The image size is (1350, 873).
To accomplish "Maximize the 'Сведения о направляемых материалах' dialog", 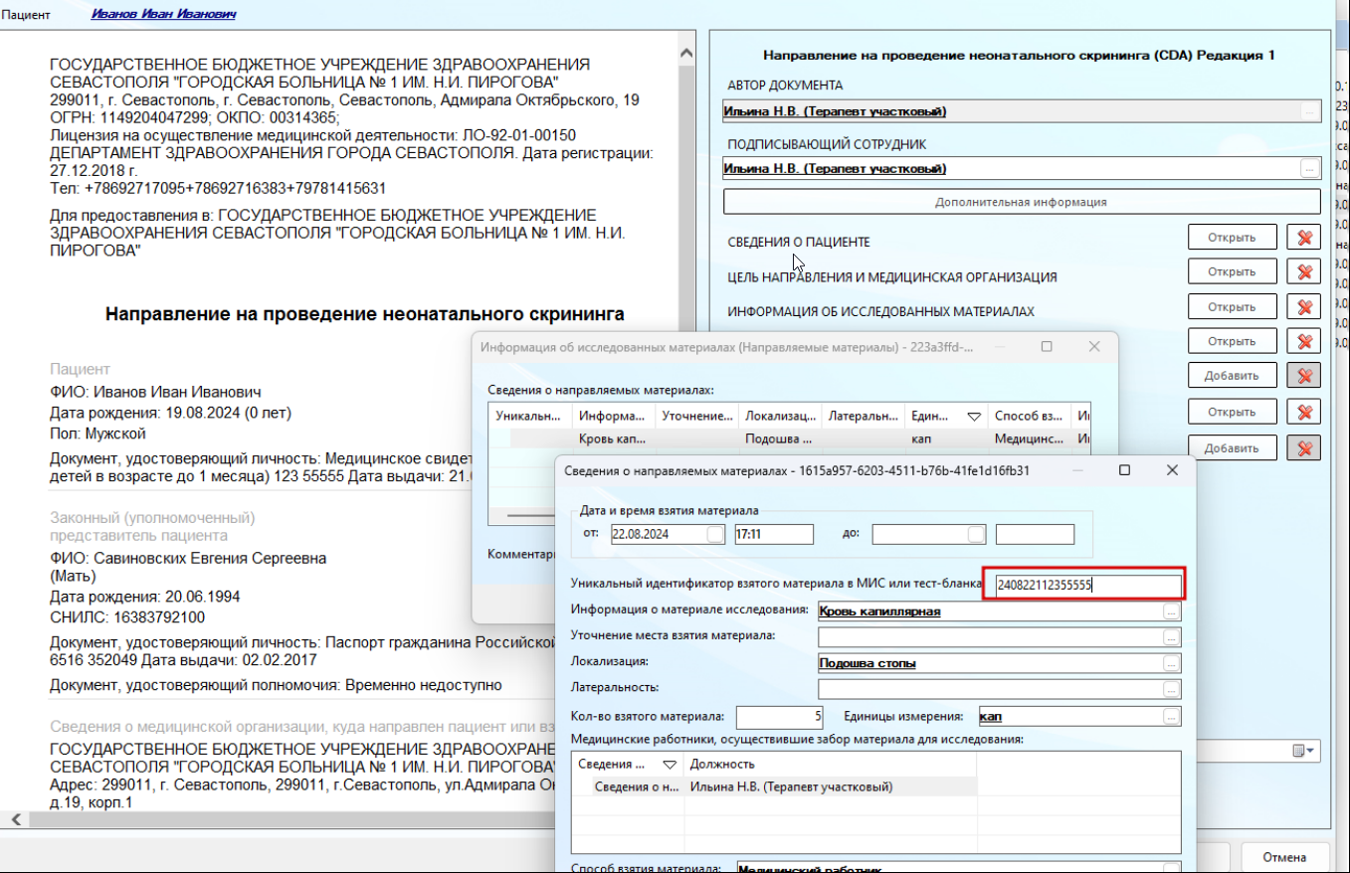I will pos(1124,470).
